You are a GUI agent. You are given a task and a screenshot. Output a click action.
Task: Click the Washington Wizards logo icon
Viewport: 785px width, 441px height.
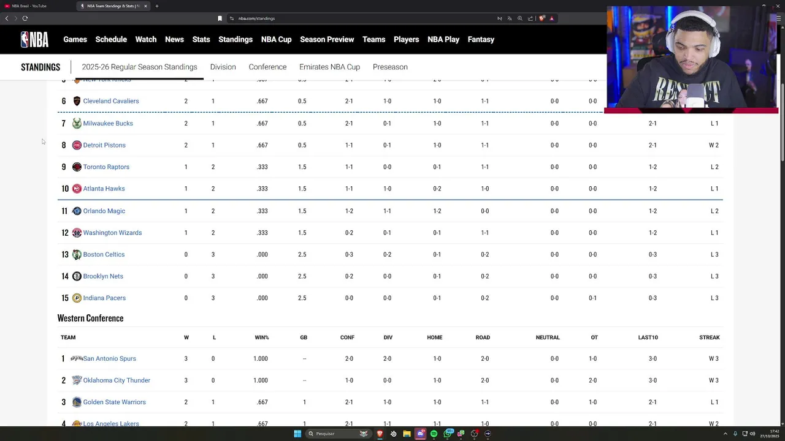[x=77, y=233]
